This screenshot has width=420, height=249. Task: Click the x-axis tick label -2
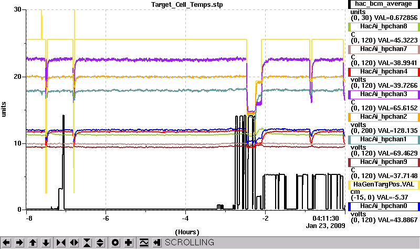(265, 219)
